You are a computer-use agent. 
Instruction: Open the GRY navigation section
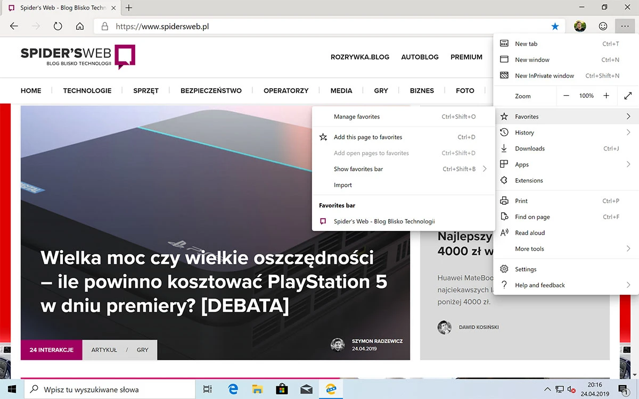[x=381, y=90]
